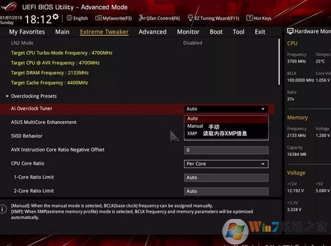Open the CPU Core Ratio dropdown
Image resolution: width=331 pixels, height=246 pixels.
pos(226,163)
